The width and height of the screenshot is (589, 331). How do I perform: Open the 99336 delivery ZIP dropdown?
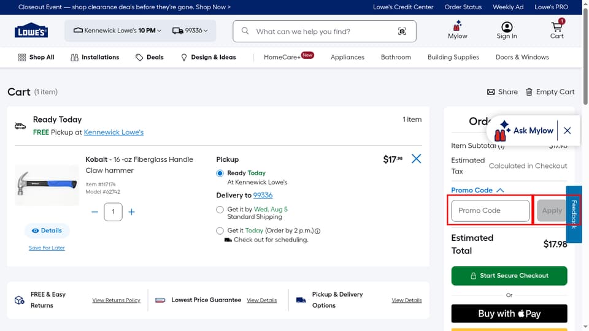[x=190, y=31]
